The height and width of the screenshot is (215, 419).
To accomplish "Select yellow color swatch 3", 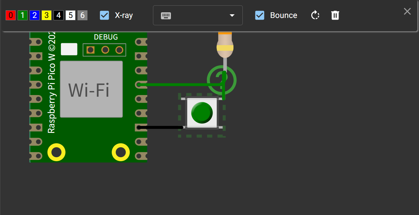I will [47, 15].
